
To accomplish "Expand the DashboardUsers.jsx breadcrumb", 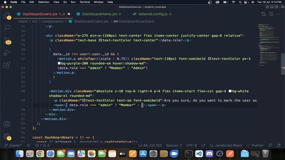I will 91,21.
